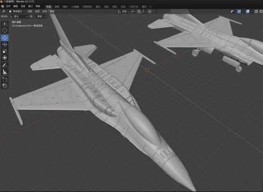Switch to the UV编辑 workspace tab
Screen dimensions: 263x192
pos(75,7)
